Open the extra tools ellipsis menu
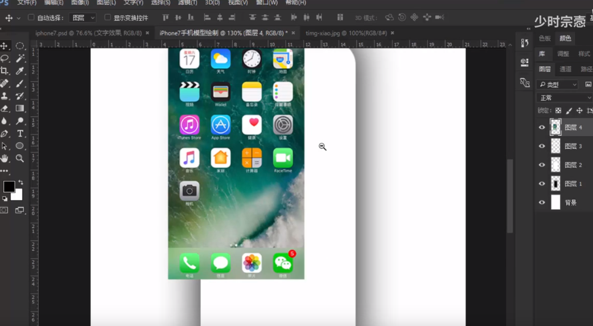The height and width of the screenshot is (326, 593). tap(4, 171)
